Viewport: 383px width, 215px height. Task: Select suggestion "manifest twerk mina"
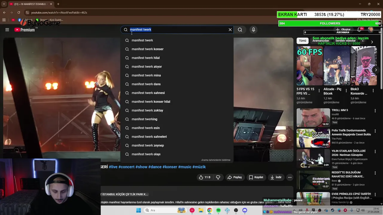(x=177, y=75)
